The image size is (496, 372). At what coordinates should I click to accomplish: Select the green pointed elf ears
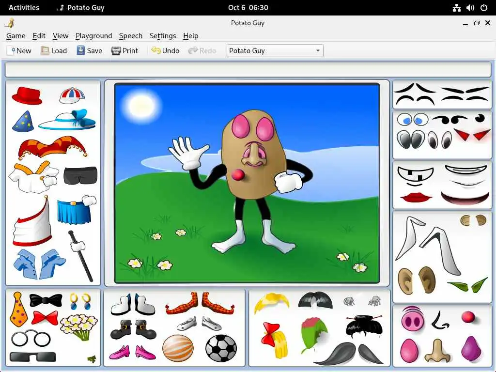(467, 284)
